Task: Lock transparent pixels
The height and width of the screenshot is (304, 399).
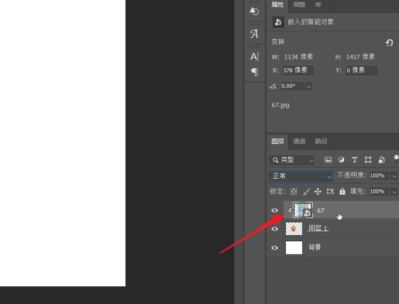Action: (294, 191)
